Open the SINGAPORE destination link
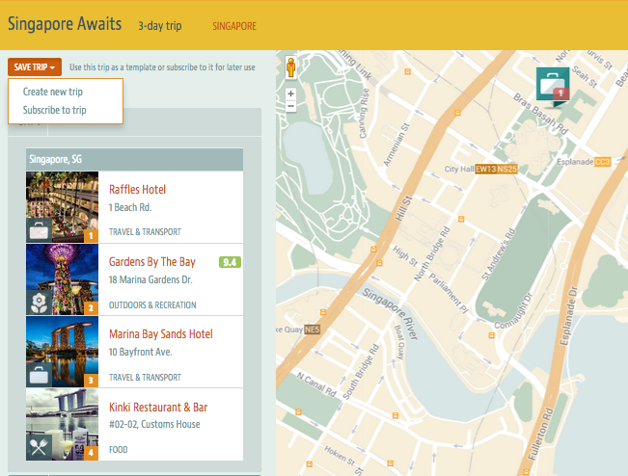Viewport: 628px width, 476px height. (234, 26)
